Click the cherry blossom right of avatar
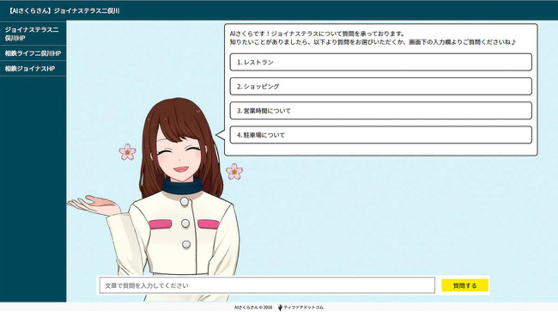 pos(234,171)
